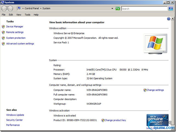The height and width of the screenshot is (132, 176).
Task: Open the blue Help question mark icon
Action: (x=169, y=19)
